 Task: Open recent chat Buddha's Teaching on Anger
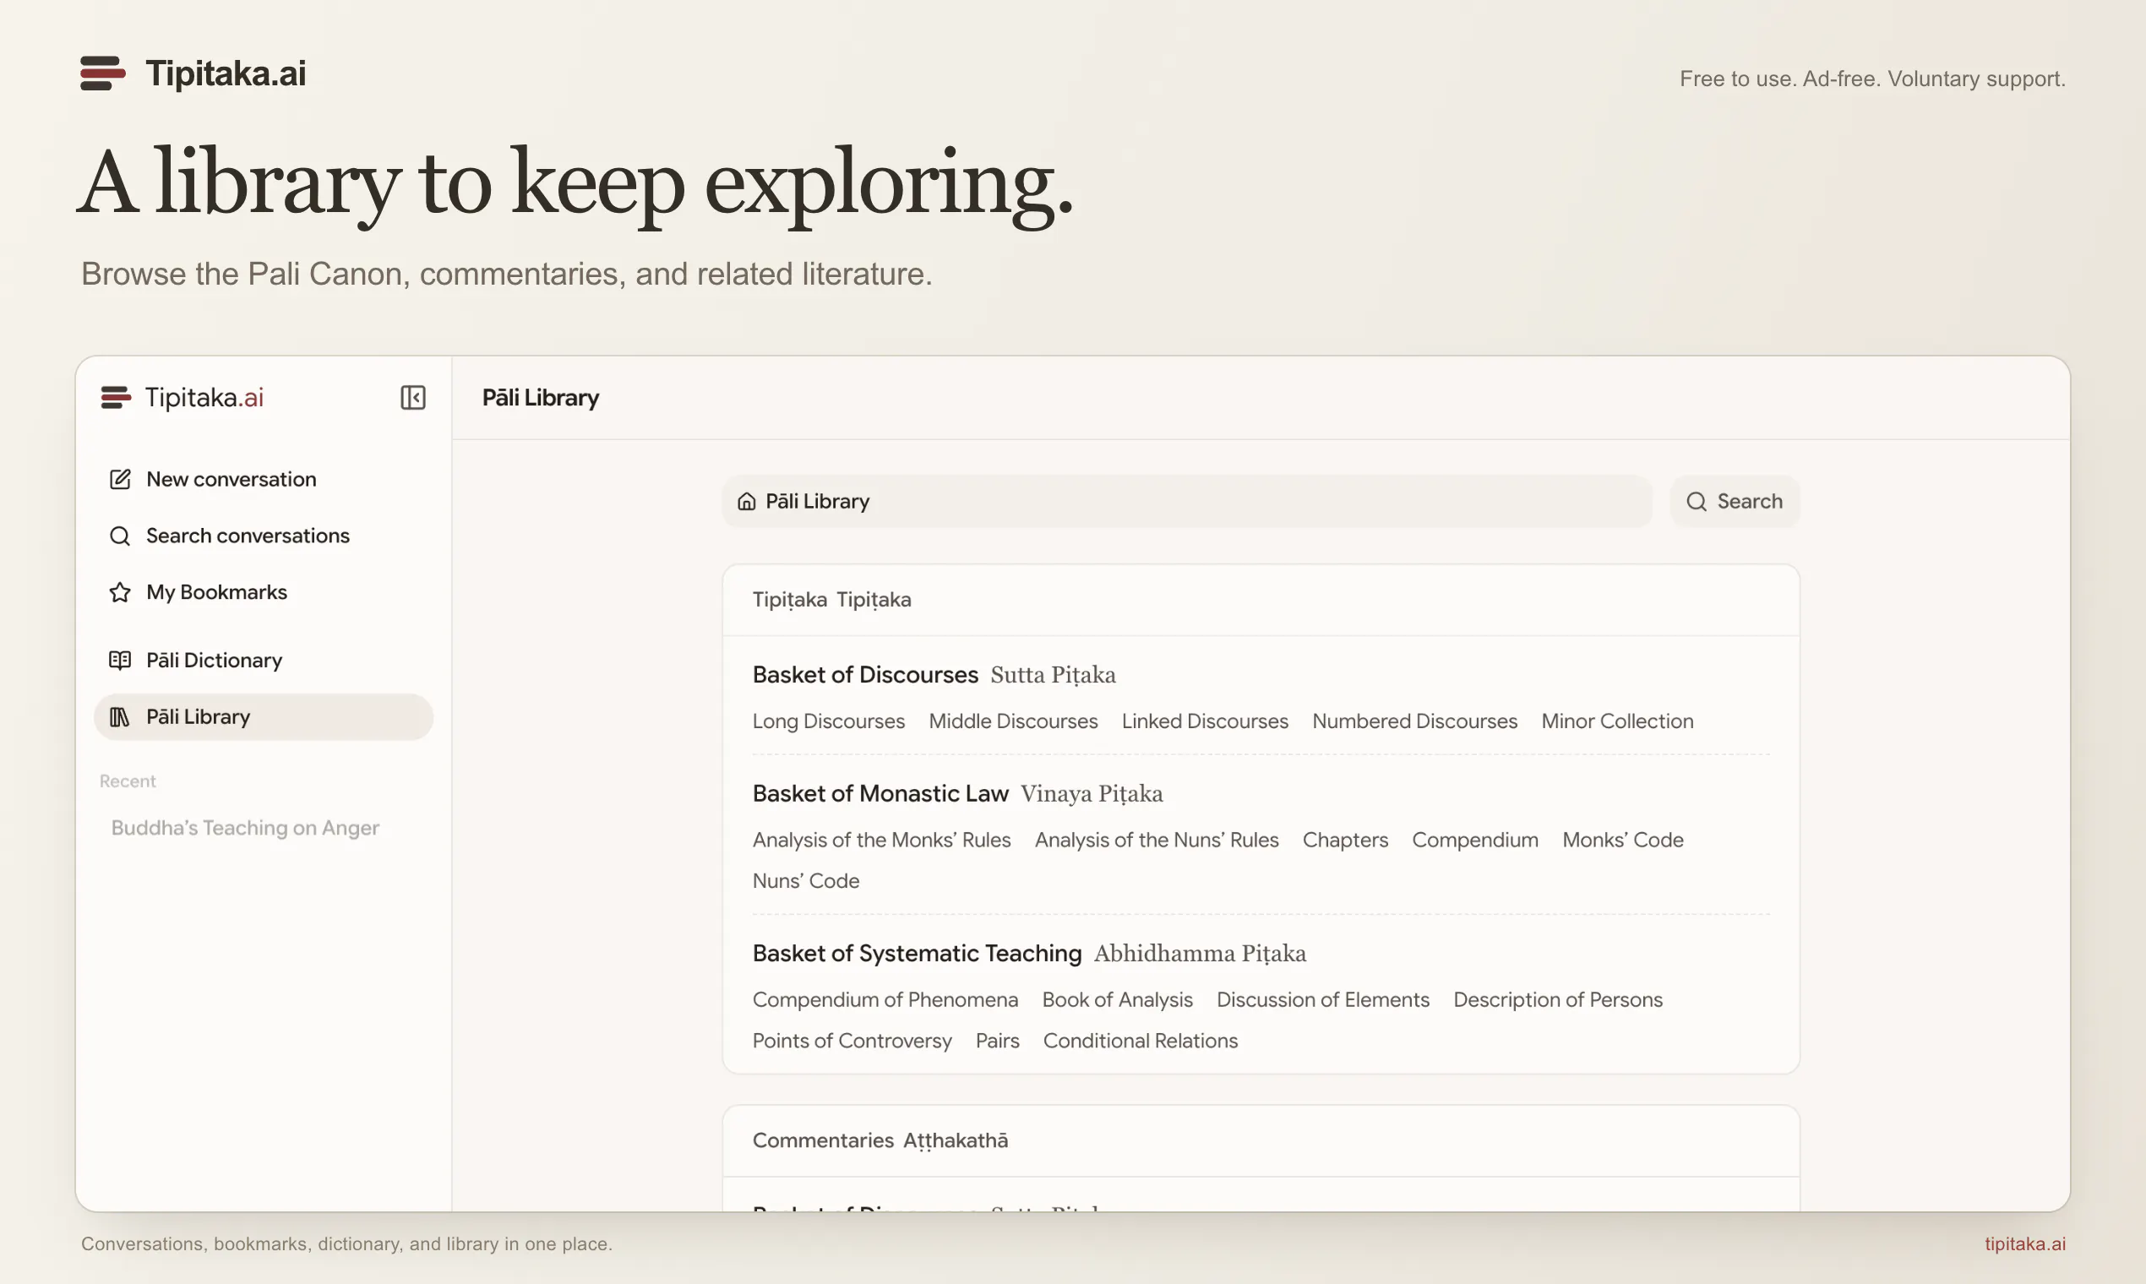pyautogui.click(x=245, y=828)
